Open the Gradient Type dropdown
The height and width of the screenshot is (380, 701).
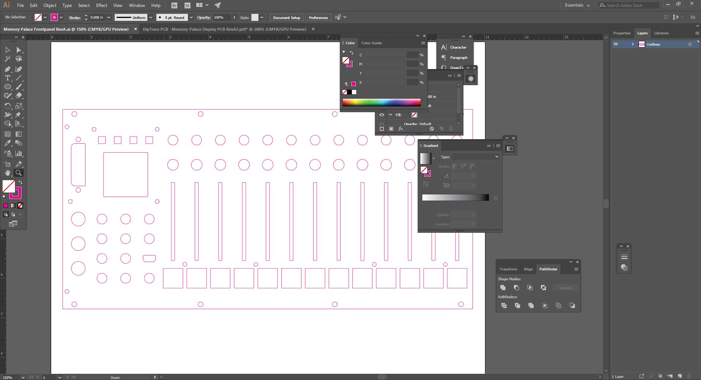(475, 157)
